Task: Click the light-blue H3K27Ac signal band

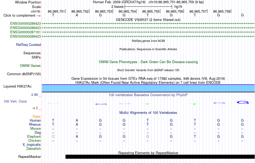Action: click(148, 88)
